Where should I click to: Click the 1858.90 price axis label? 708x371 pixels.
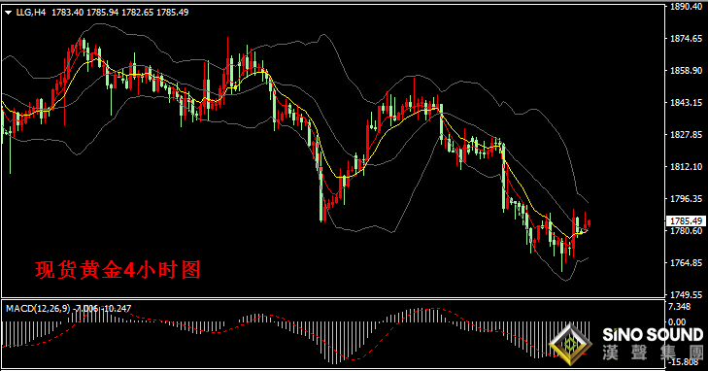[686, 70]
